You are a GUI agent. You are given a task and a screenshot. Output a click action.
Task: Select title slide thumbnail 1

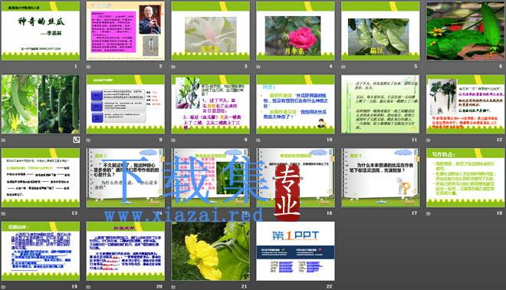pos(41,31)
